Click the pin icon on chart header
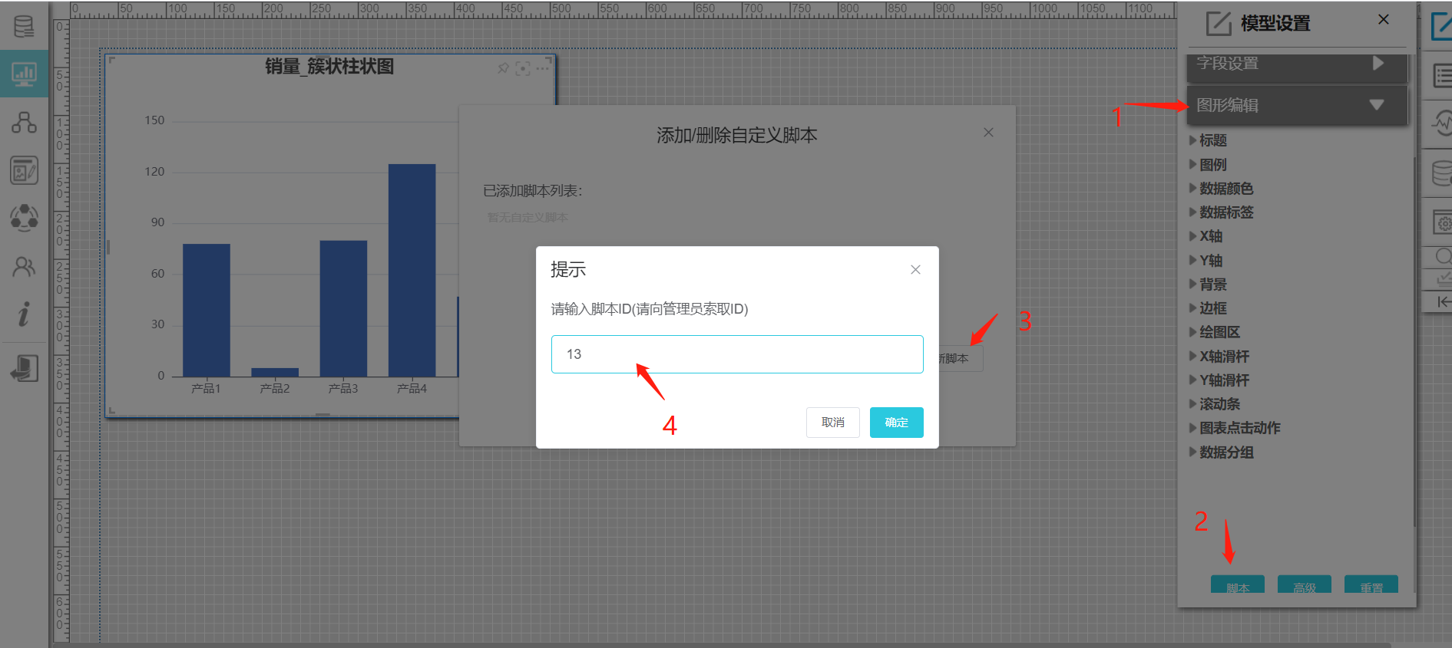Screen dimensions: 1452x648 click(x=503, y=68)
